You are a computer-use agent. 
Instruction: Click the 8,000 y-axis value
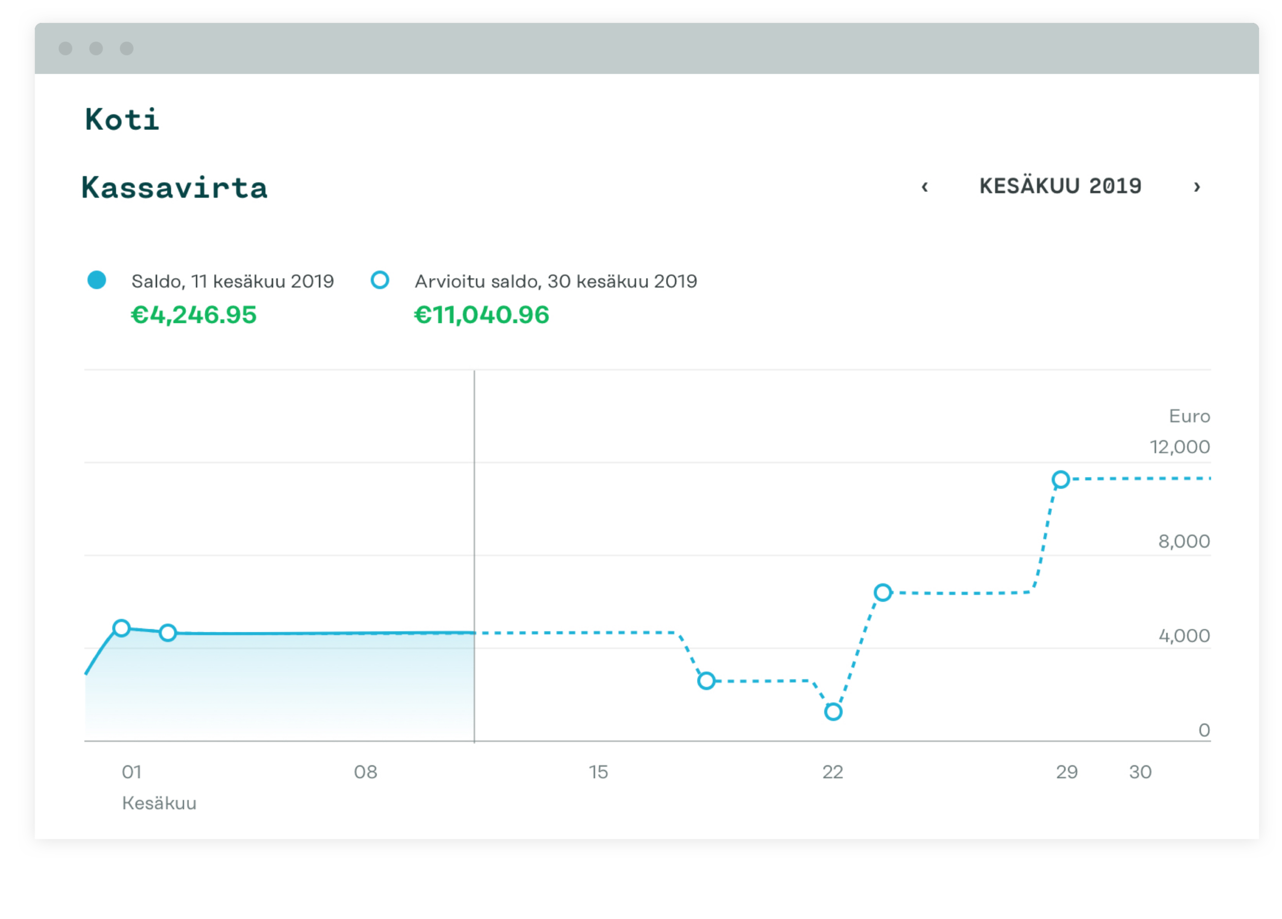1184,541
